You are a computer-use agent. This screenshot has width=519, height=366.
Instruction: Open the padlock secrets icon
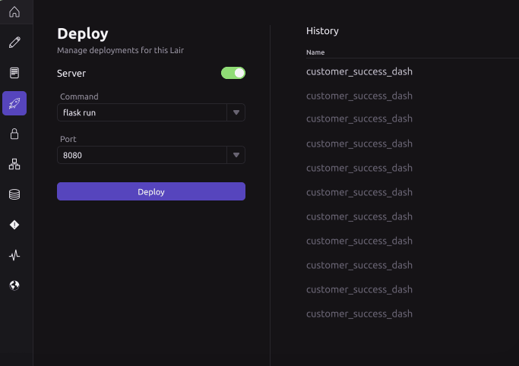[14, 134]
